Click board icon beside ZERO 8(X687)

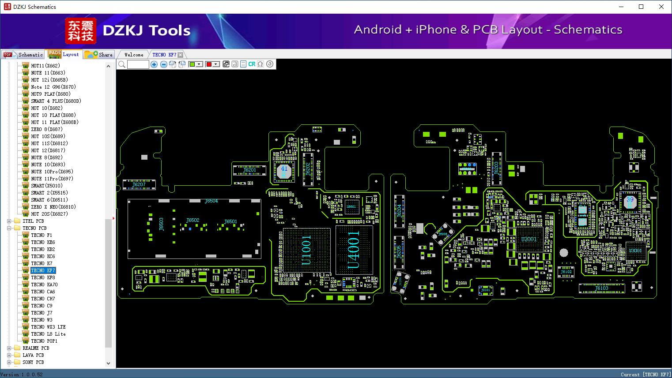pos(26,129)
